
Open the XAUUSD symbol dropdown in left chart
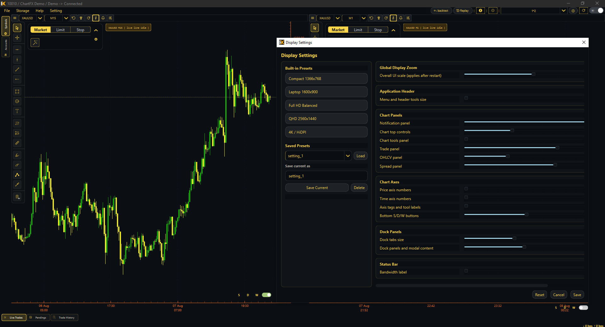(x=31, y=18)
